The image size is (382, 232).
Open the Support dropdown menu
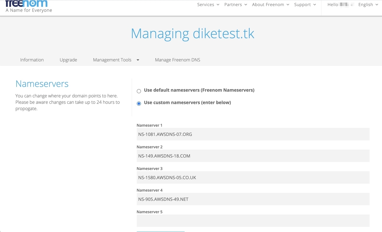click(x=305, y=4)
